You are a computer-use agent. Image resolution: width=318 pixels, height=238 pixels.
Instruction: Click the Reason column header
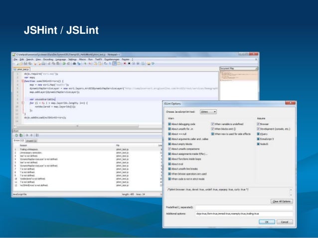click(23, 146)
